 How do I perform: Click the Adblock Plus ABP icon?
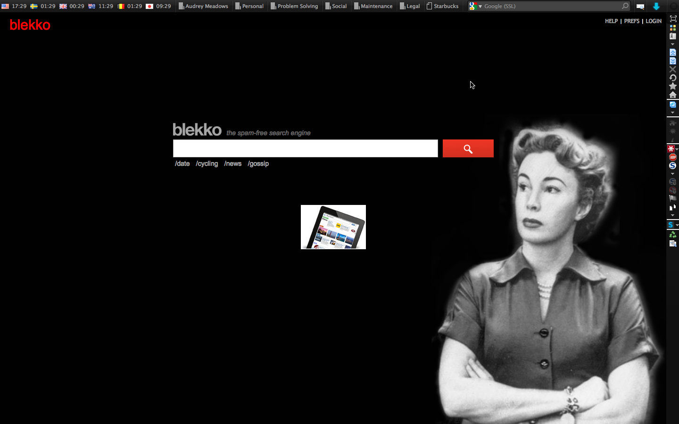(x=673, y=157)
